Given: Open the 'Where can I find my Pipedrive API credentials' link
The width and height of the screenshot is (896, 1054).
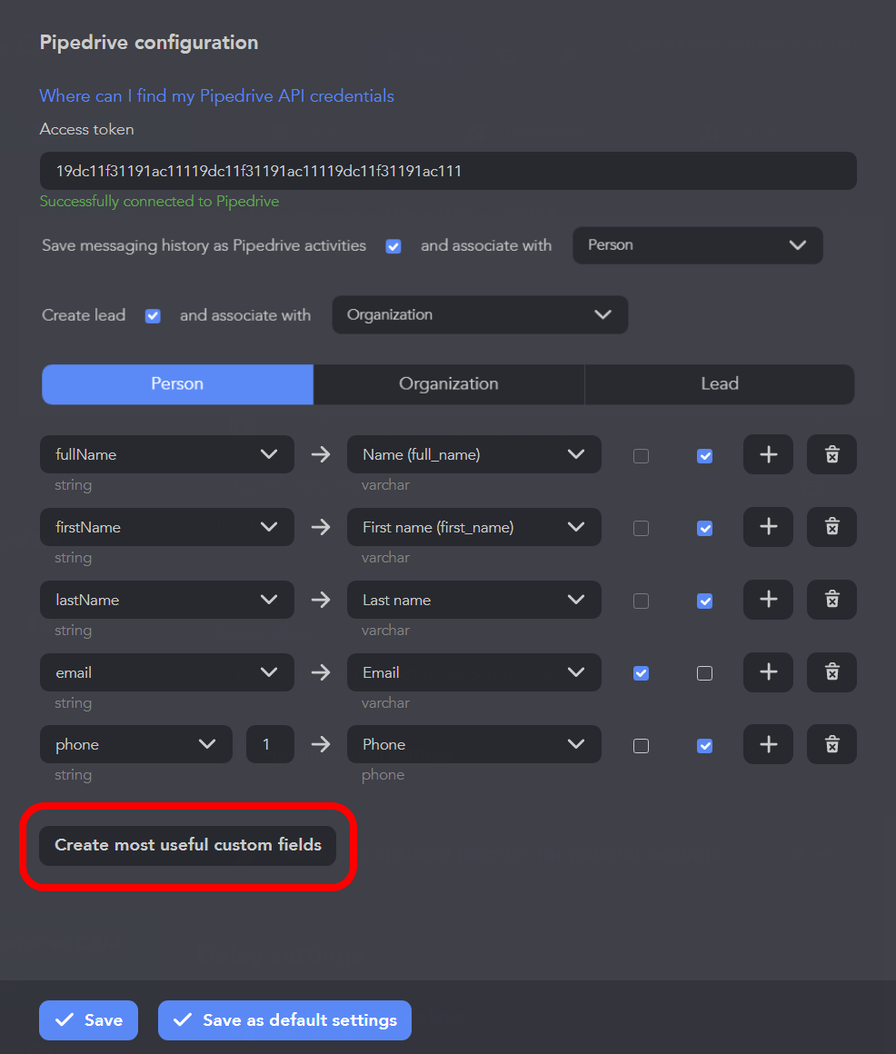Looking at the screenshot, I should point(216,96).
